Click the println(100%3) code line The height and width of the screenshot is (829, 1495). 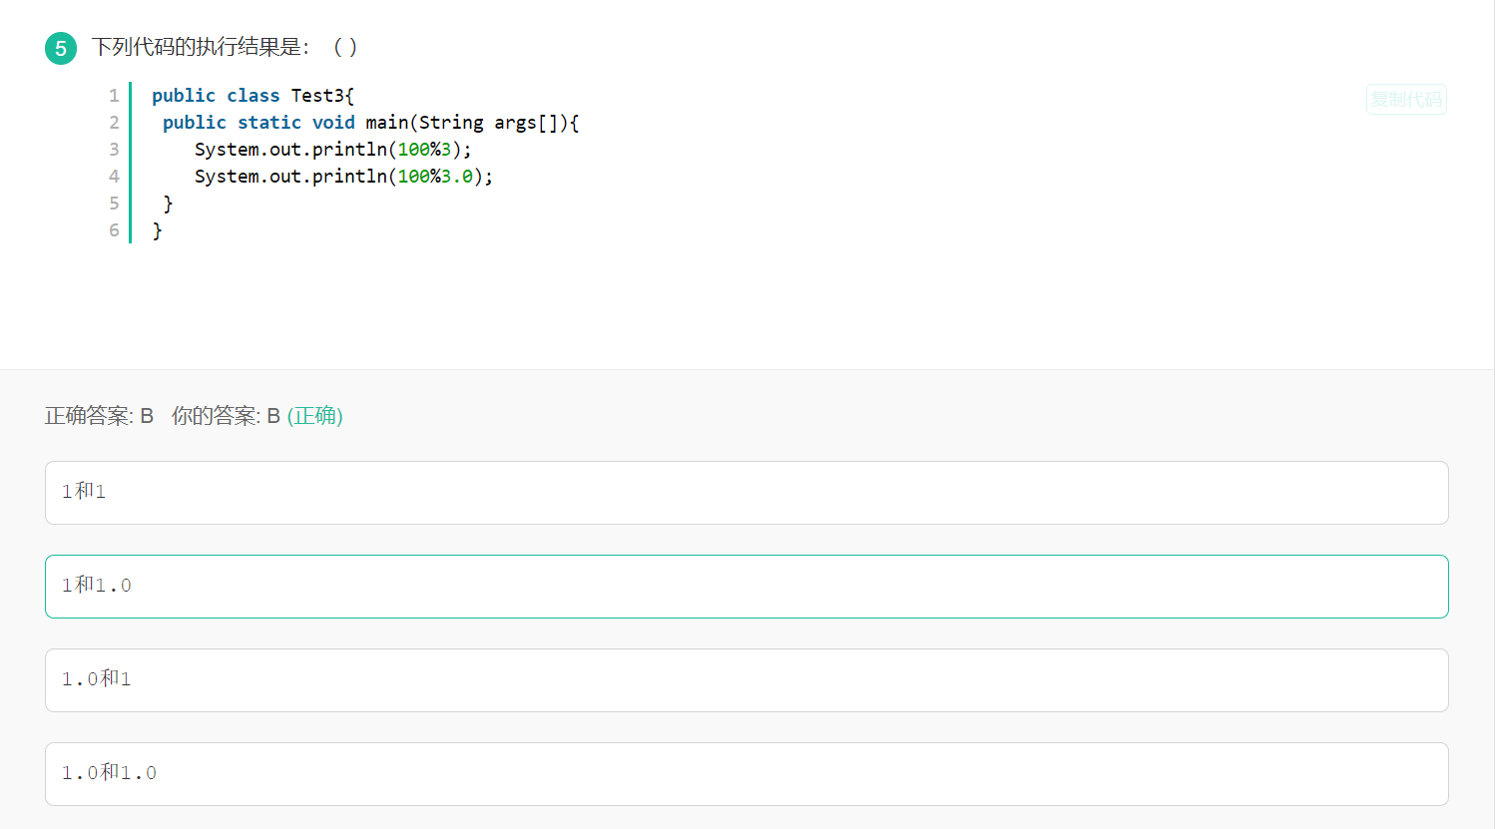pyautogui.click(x=332, y=150)
